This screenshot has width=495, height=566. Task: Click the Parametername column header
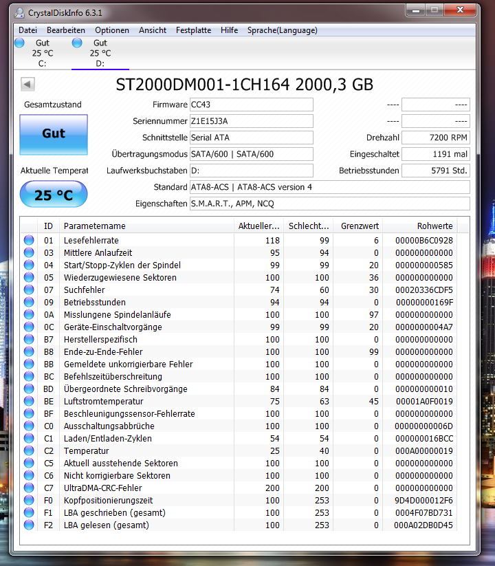click(147, 226)
